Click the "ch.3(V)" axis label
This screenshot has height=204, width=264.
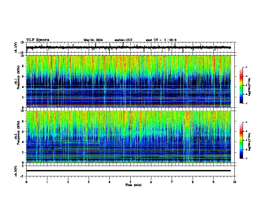point(16,171)
